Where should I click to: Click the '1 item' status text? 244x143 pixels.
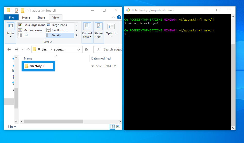click(12, 127)
